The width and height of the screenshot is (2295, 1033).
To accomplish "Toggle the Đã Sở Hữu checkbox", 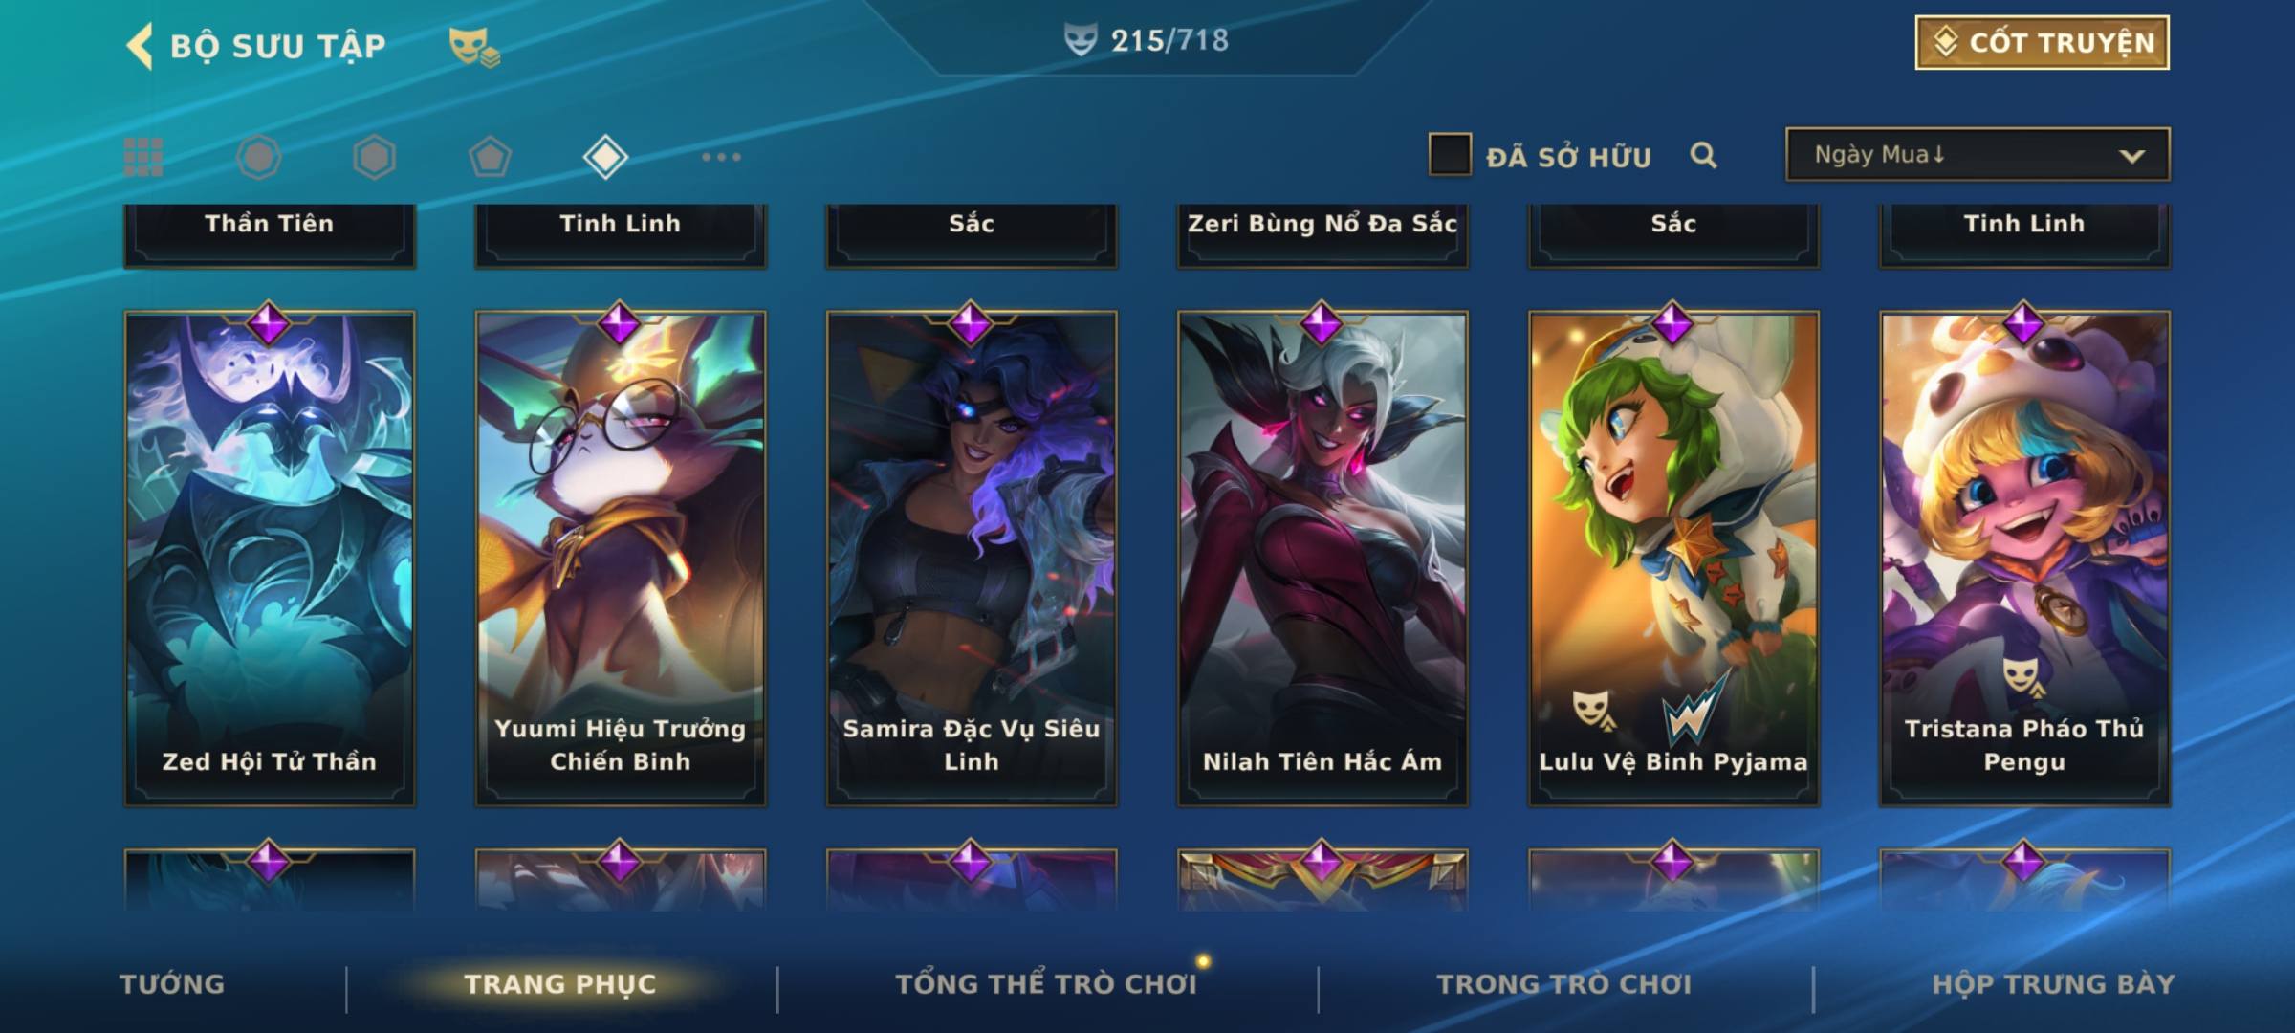I will [x=1450, y=154].
